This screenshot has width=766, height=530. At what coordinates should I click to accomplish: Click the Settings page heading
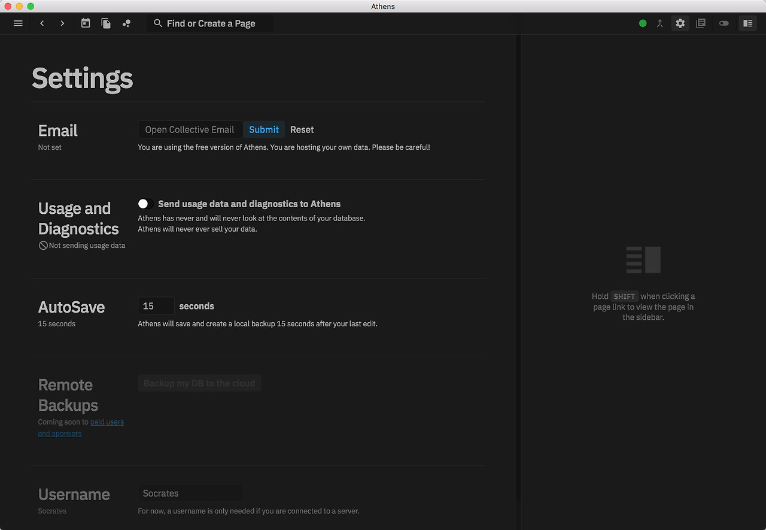[83, 78]
